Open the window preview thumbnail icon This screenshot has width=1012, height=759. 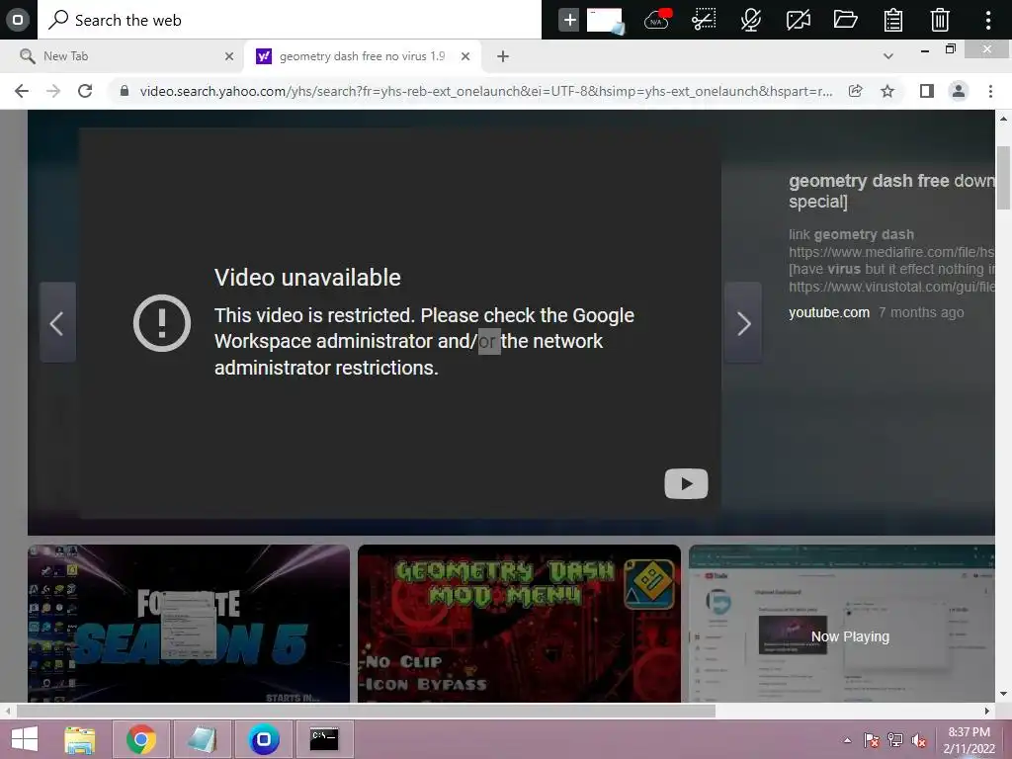tap(606, 20)
